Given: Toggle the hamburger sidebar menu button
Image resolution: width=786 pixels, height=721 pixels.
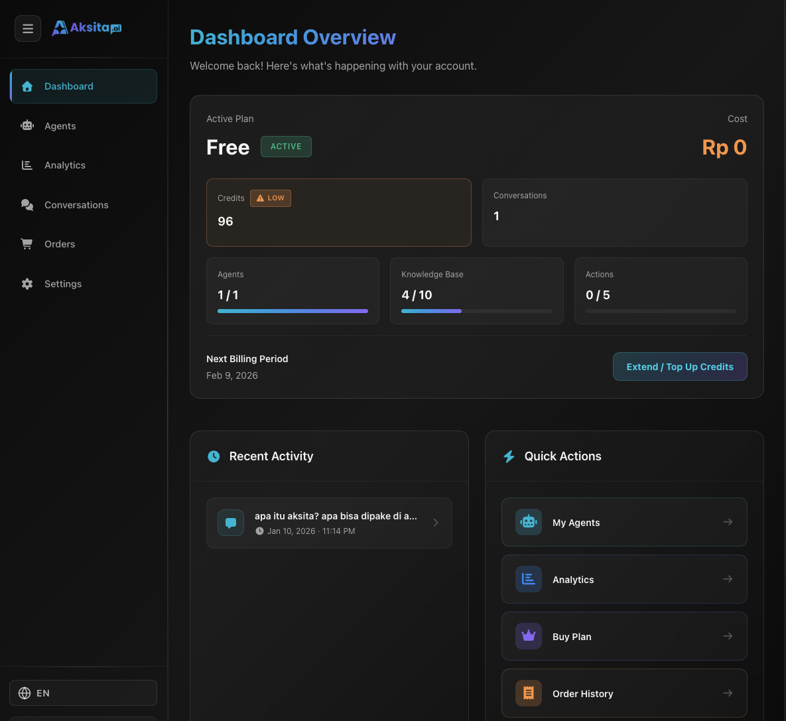Looking at the screenshot, I should pyautogui.click(x=28, y=29).
